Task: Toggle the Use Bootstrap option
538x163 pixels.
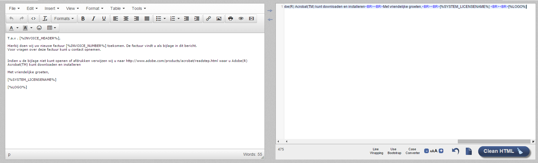Action: [x=394, y=151]
